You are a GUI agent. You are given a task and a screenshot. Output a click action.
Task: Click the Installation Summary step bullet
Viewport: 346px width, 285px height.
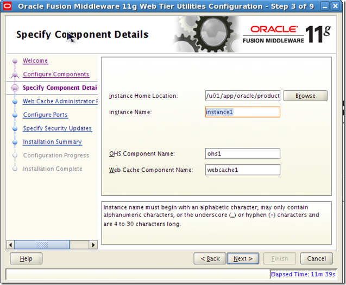(15, 142)
